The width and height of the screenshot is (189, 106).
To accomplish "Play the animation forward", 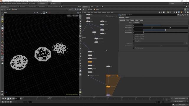I will [11, 99].
